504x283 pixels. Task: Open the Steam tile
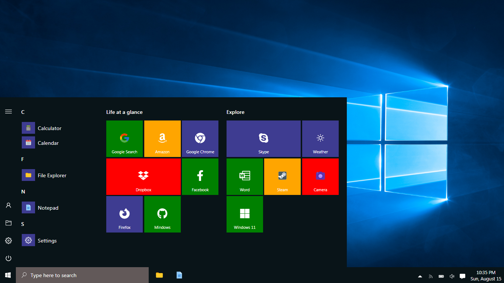282,177
